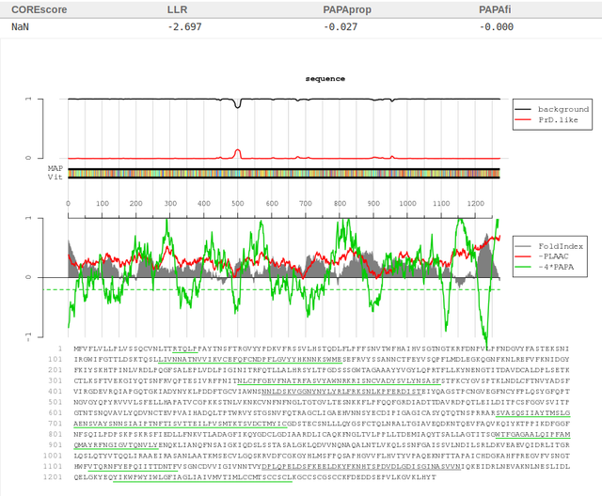The width and height of the screenshot is (602, 496).
Task: Click the background legend entry
Action: (553, 109)
